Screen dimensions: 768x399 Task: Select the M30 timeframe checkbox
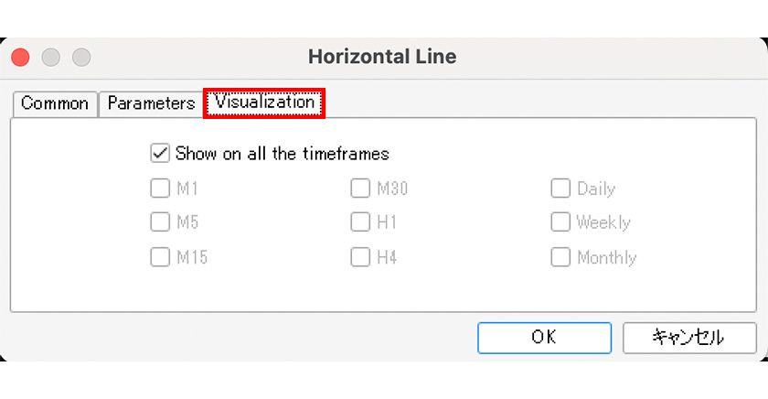[360, 189]
